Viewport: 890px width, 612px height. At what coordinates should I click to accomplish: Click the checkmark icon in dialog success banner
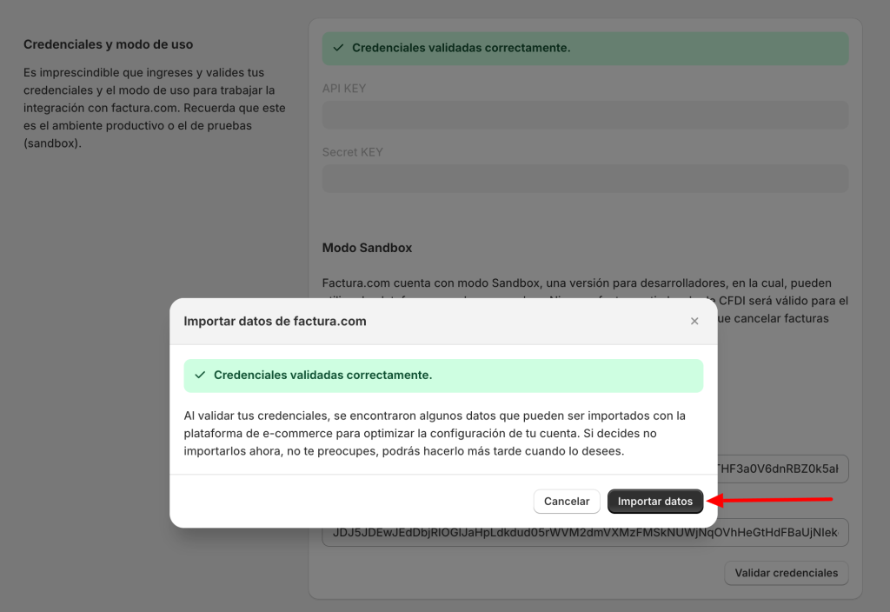(200, 376)
